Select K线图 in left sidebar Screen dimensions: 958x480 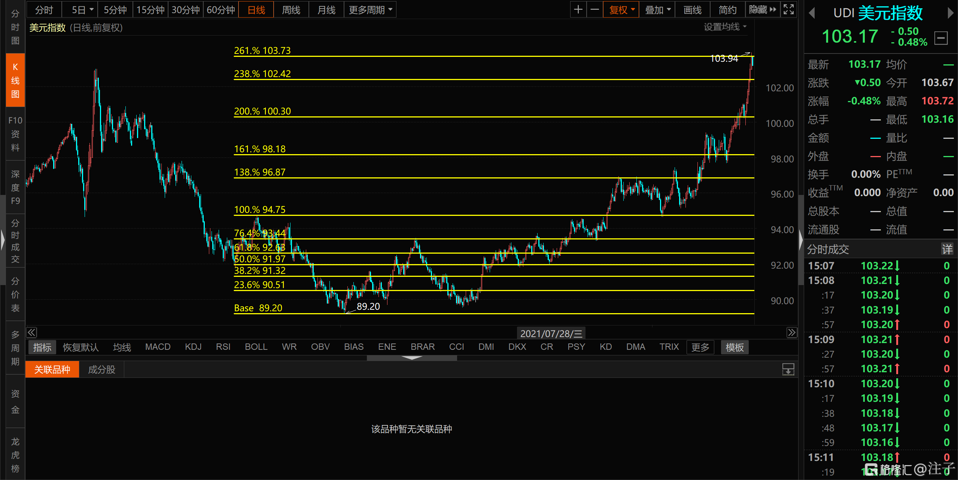point(15,80)
